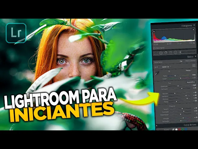Viewport: 198px width, 149px height.
Task: Select the adjustment brush tool
Action: click(x=187, y=52)
